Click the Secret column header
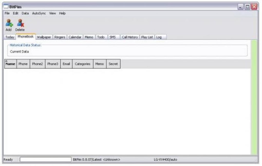The width and height of the screenshot is (262, 166). [113, 64]
